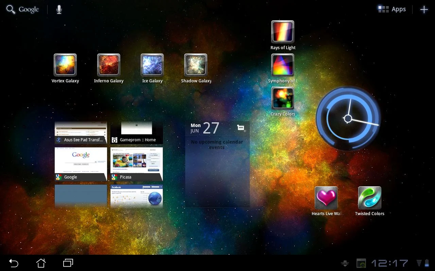Image resolution: width=435 pixels, height=271 pixels.
Task: Open the Apps drawer
Action: point(392,9)
